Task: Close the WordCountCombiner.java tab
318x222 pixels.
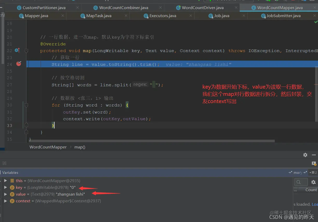Action: click(x=161, y=8)
